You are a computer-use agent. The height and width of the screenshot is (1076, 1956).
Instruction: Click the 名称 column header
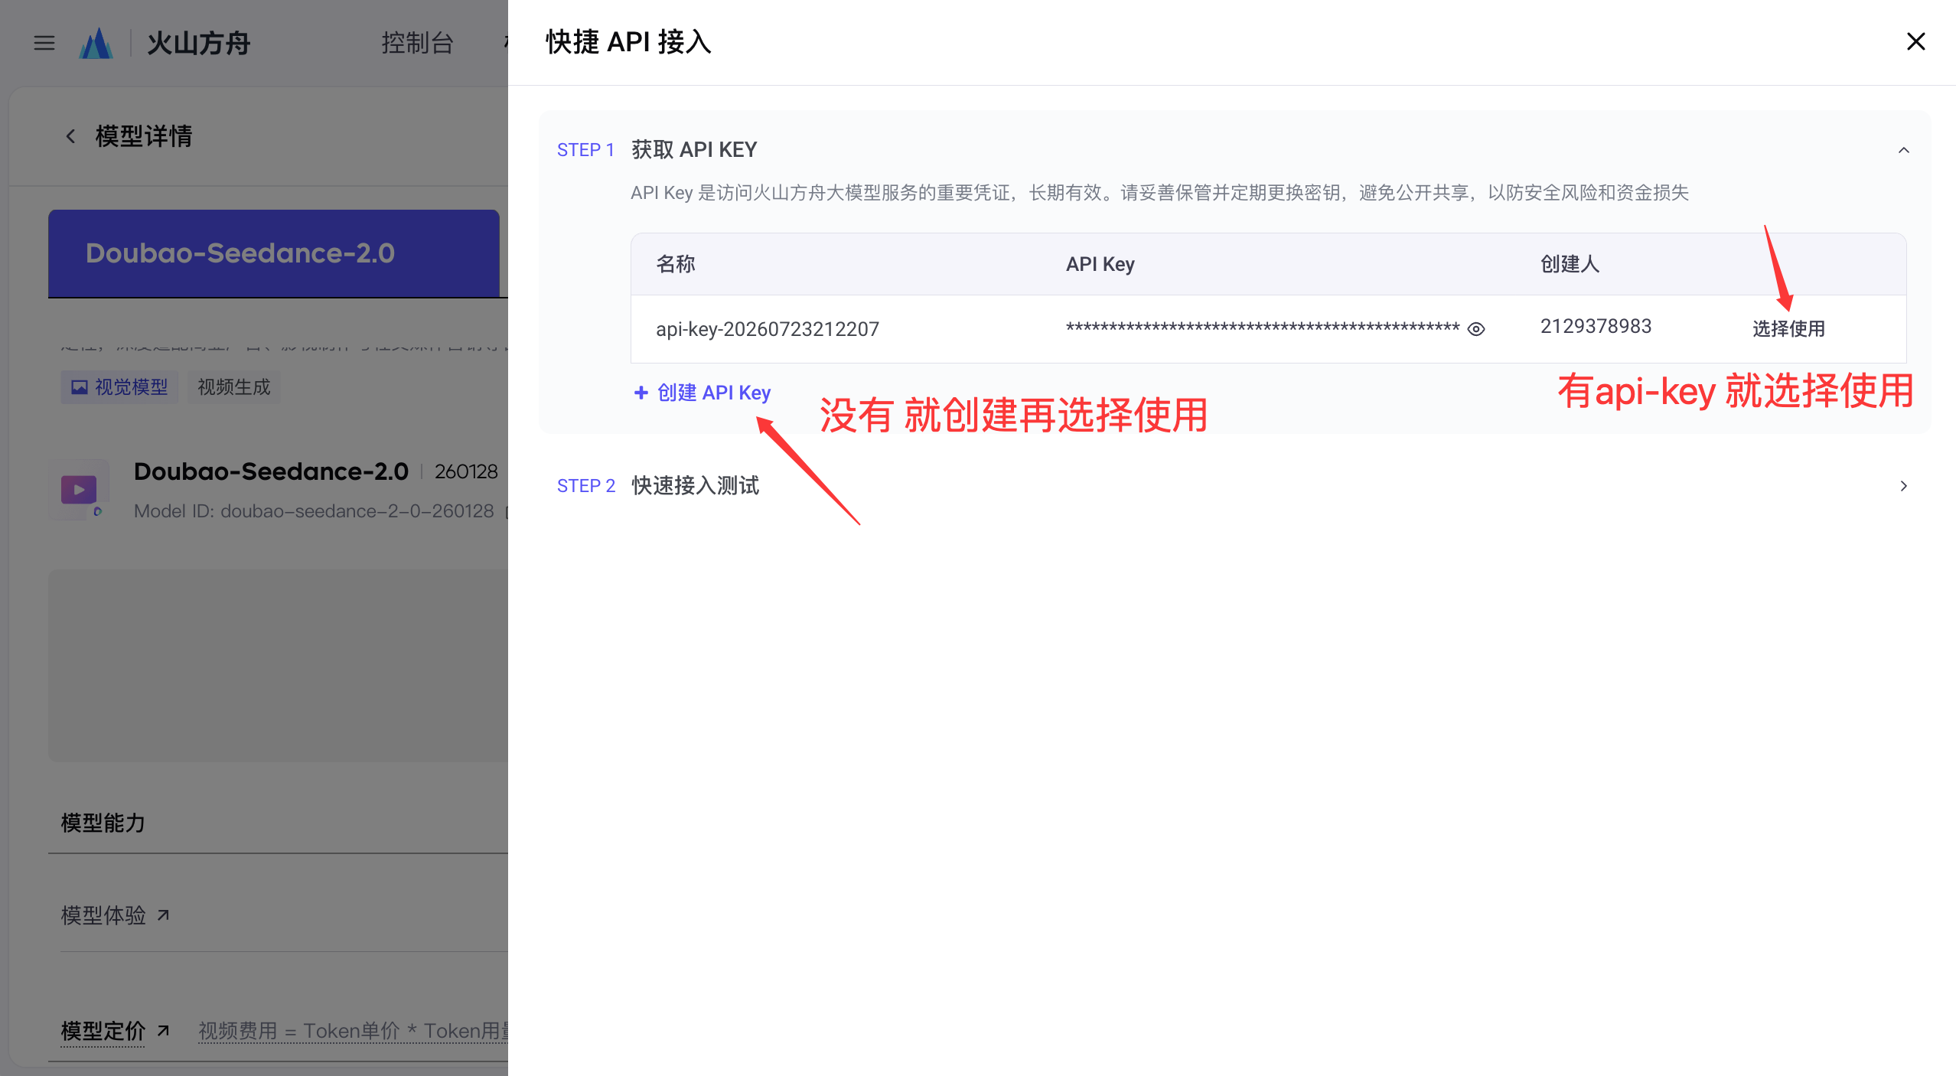pyautogui.click(x=676, y=264)
